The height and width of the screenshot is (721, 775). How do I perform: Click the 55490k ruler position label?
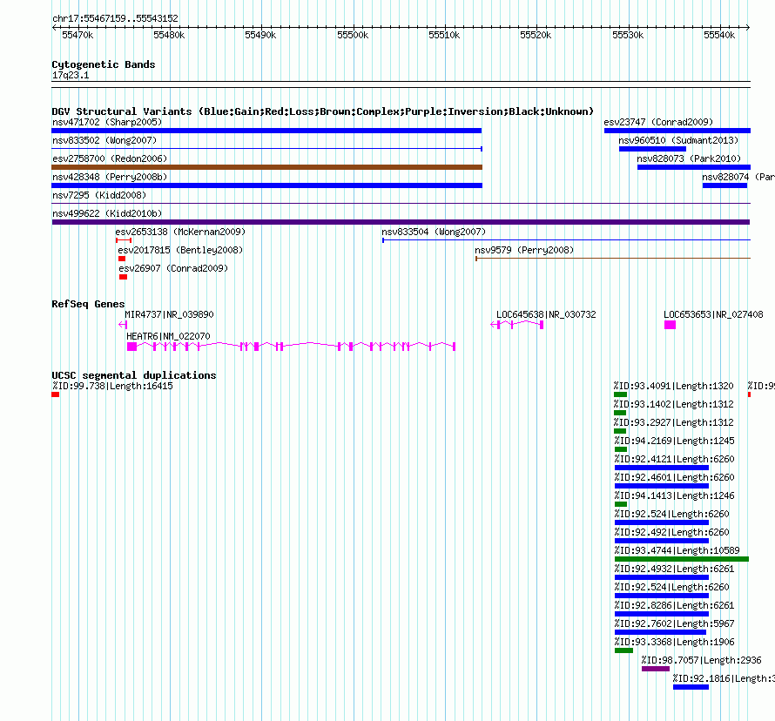pyautogui.click(x=260, y=35)
